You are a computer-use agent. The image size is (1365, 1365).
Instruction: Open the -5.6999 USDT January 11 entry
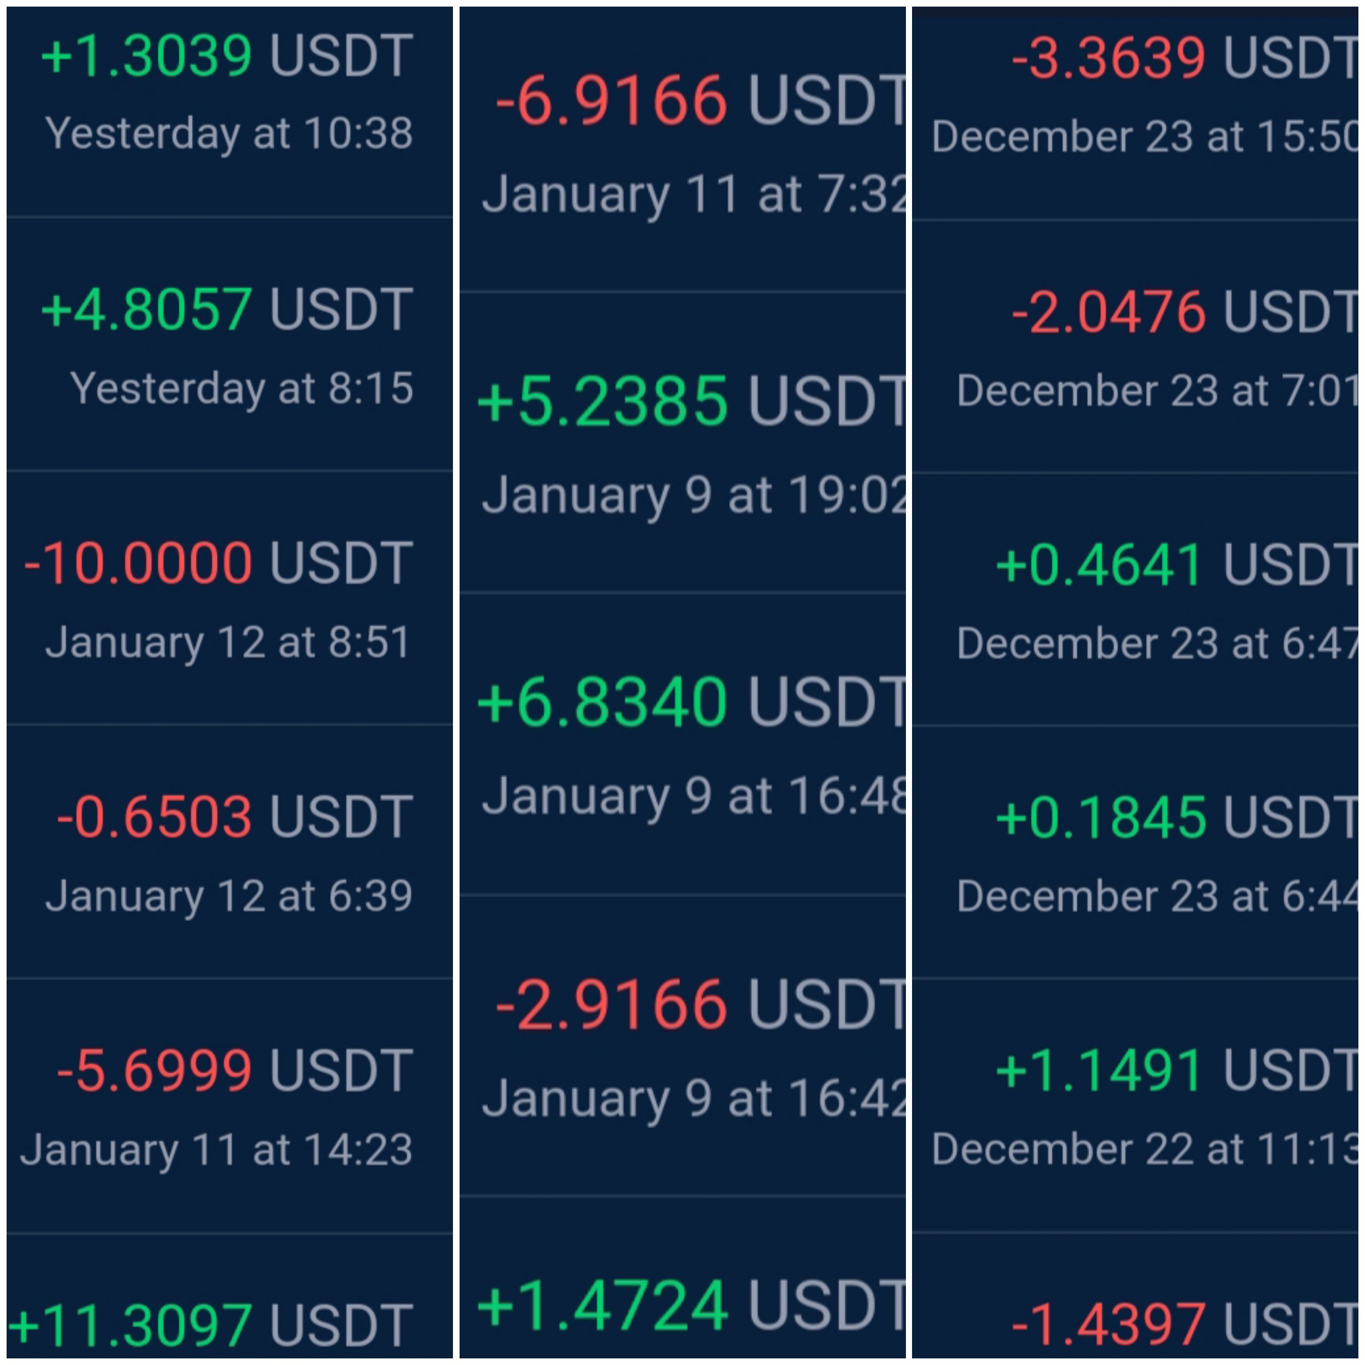(230, 1106)
